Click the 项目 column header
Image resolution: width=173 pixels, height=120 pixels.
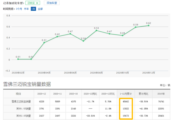pyautogui.click(x=18, y=94)
